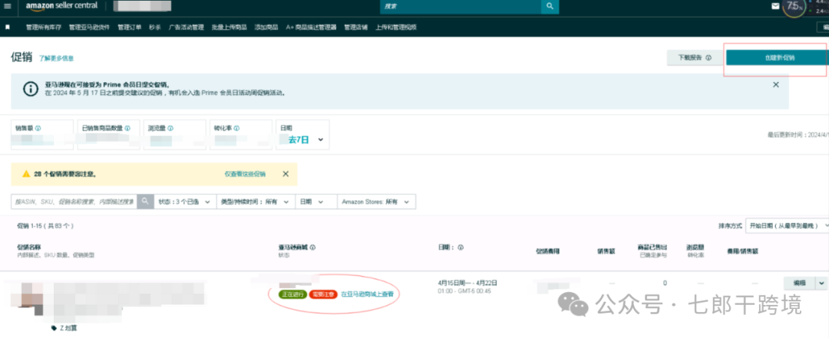Click the 仅查看这些促销 link
The width and height of the screenshot is (829, 338).
[x=245, y=174]
